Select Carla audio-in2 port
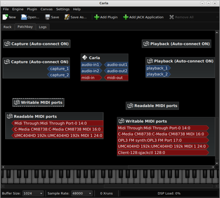Image resolution: width=220 pixels, height=198 pixels. coord(91,71)
